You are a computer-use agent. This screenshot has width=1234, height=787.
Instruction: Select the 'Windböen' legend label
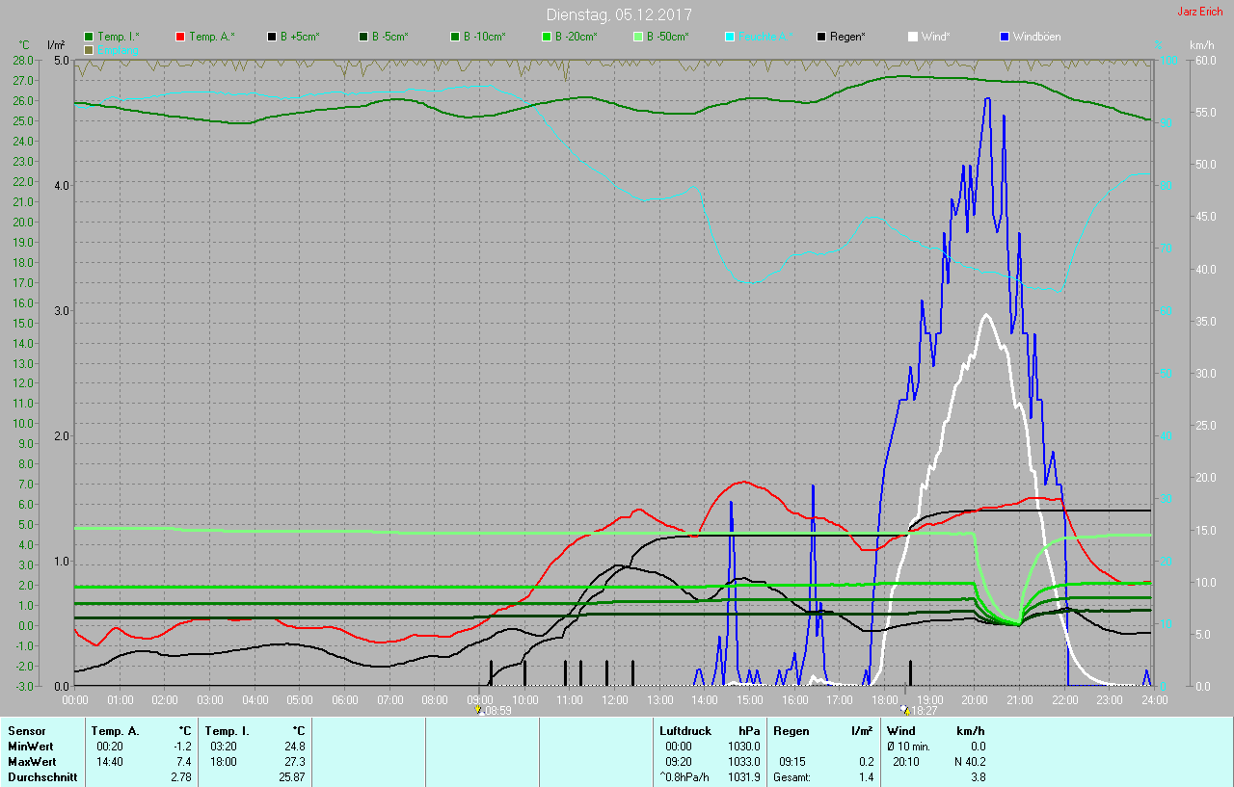click(x=1037, y=37)
